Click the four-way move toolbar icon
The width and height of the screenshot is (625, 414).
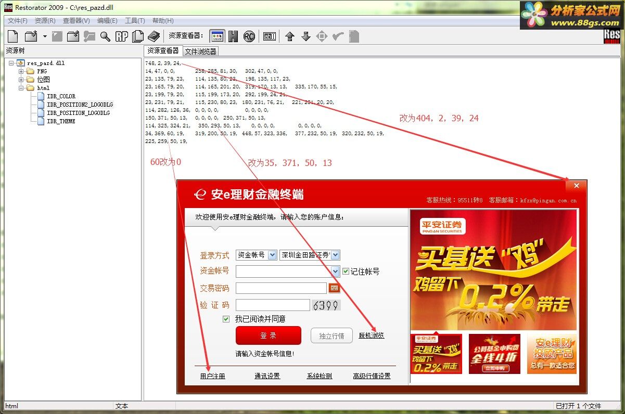pos(322,36)
